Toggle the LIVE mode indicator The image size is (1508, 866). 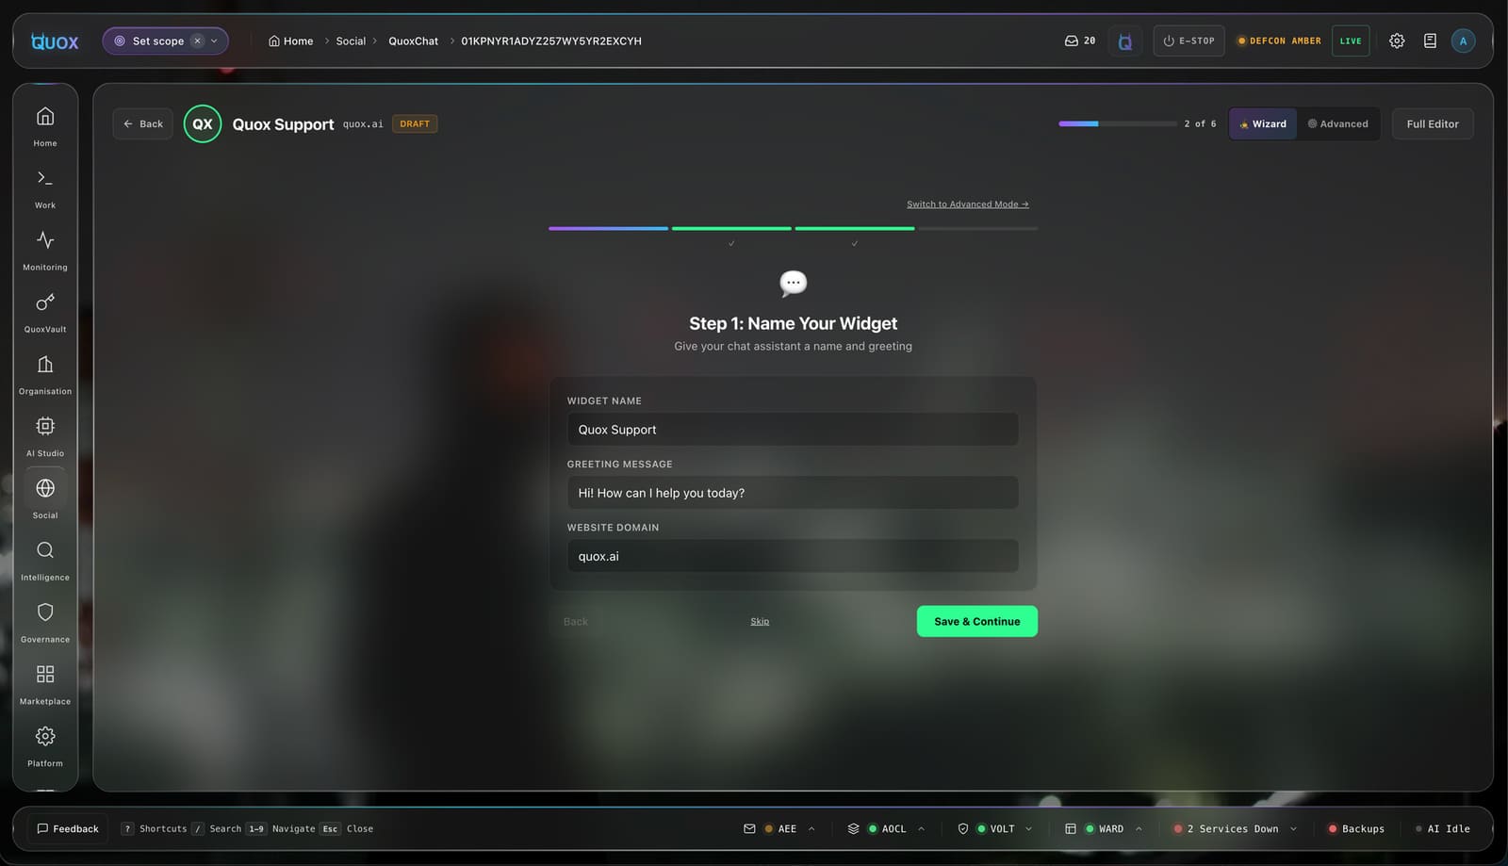1351,41
